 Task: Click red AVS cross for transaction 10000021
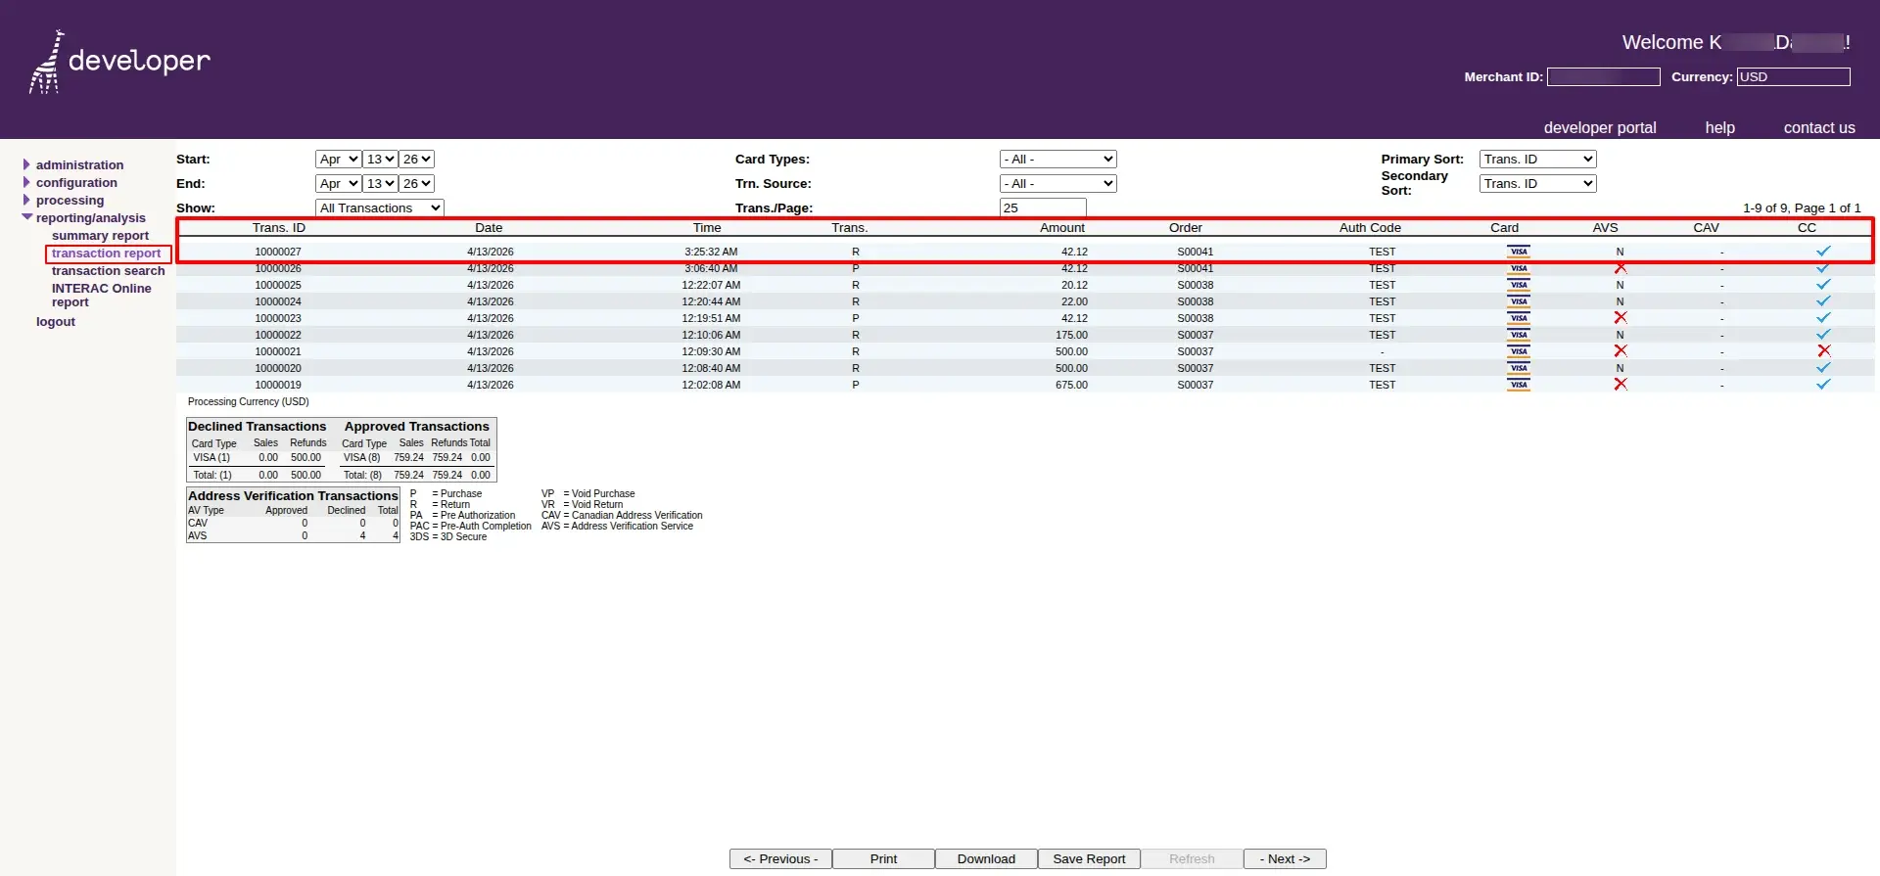click(x=1621, y=350)
